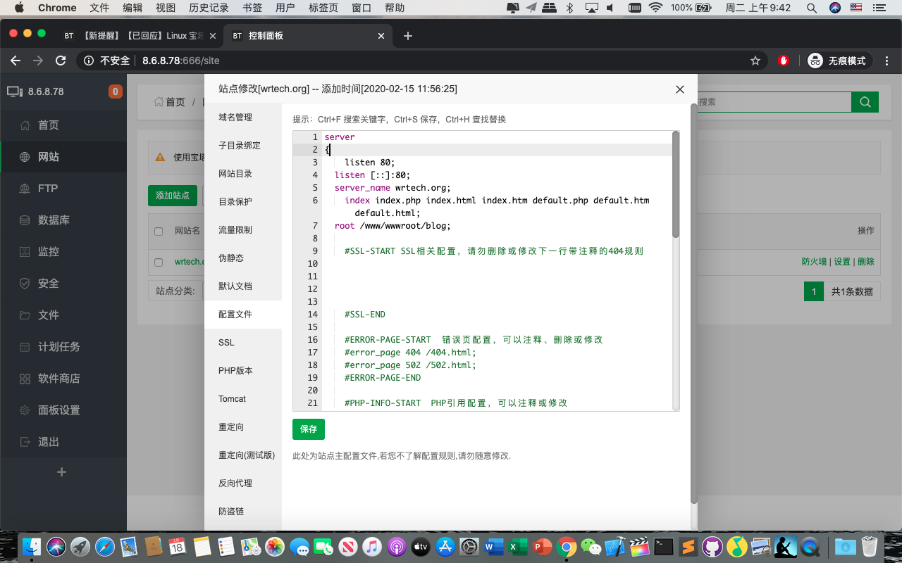This screenshot has width=902, height=563.
Task: Open Chrome's three-dot menu
Action: (x=887, y=61)
